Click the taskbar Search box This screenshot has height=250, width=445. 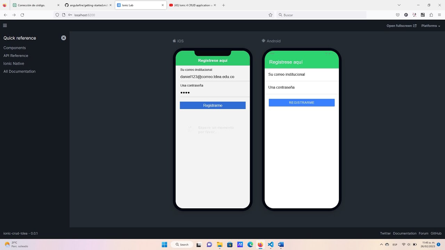click(x=182, y=244)
